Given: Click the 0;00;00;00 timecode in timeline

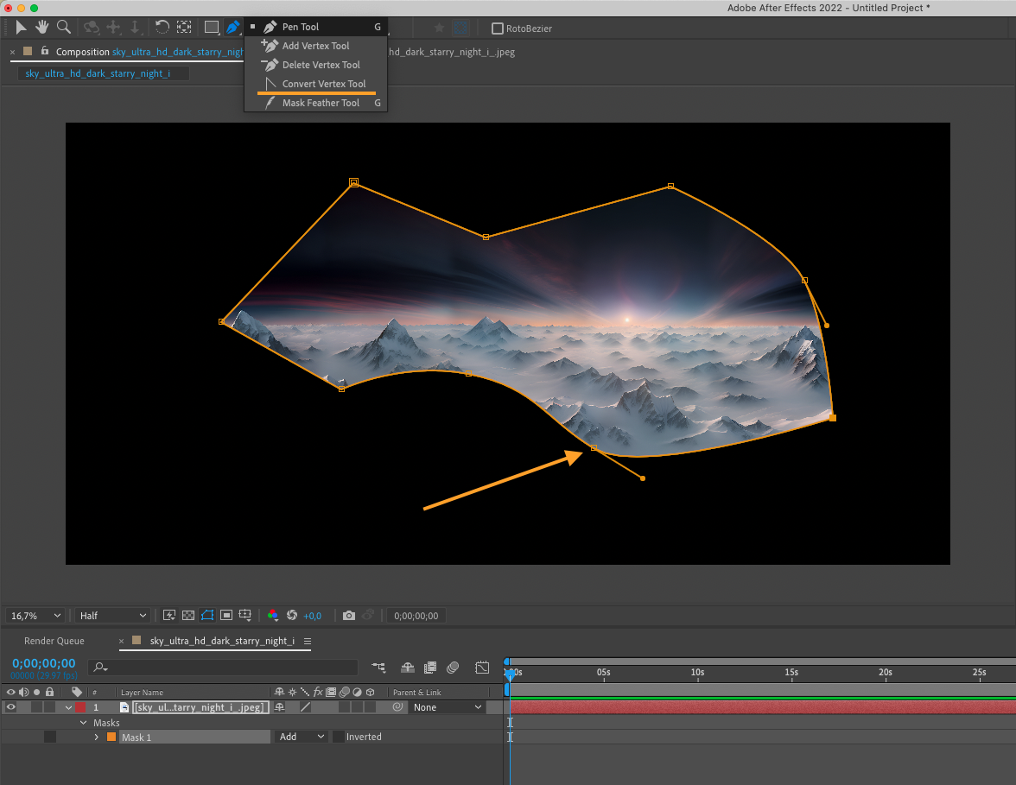Looking at the screenshot, I should [x=44, y=663].
